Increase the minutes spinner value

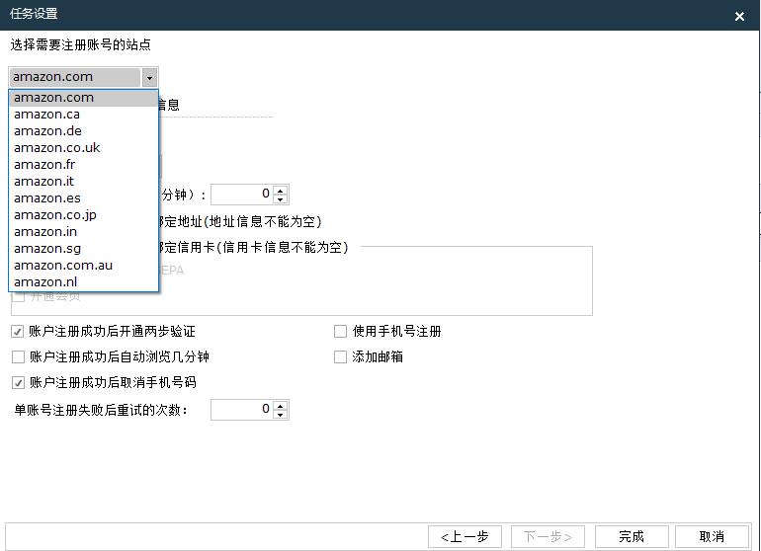[281, 191]
